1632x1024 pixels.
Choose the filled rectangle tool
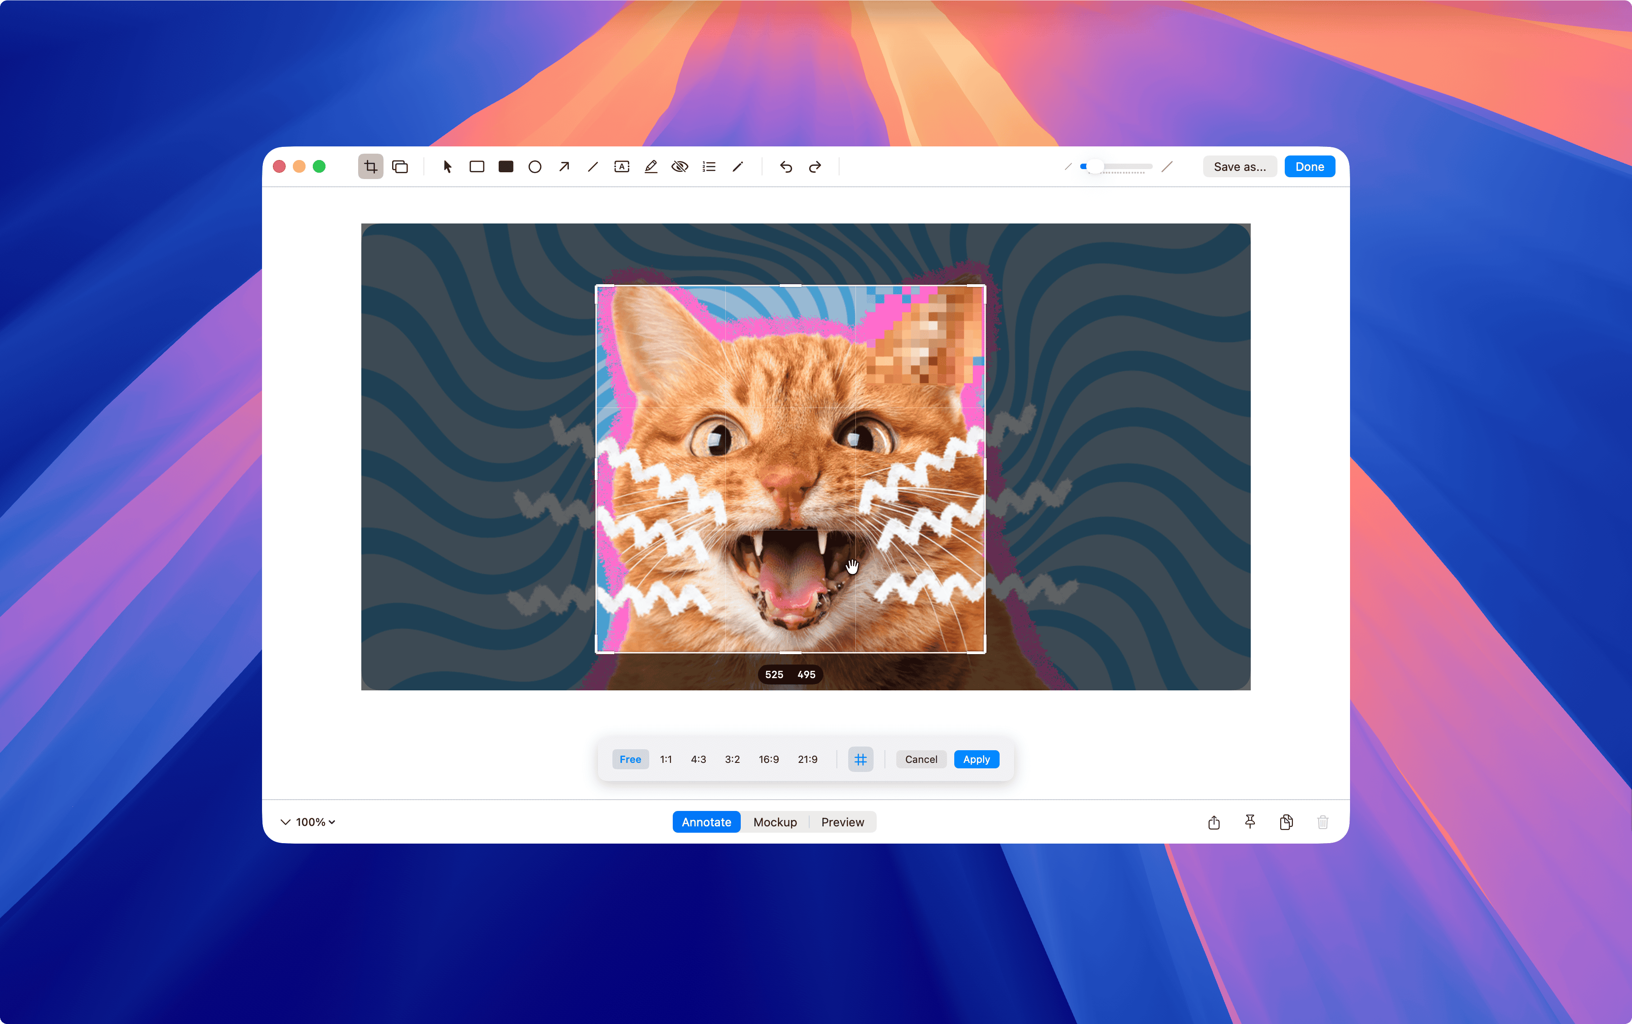coord(506,167)
